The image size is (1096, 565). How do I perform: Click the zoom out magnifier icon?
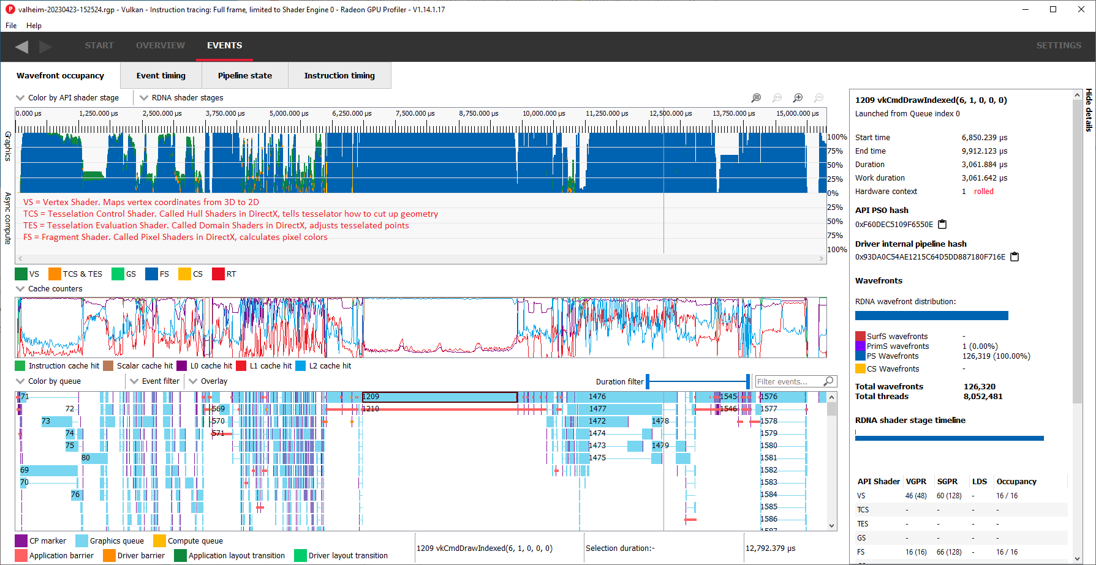pos(818,98)
